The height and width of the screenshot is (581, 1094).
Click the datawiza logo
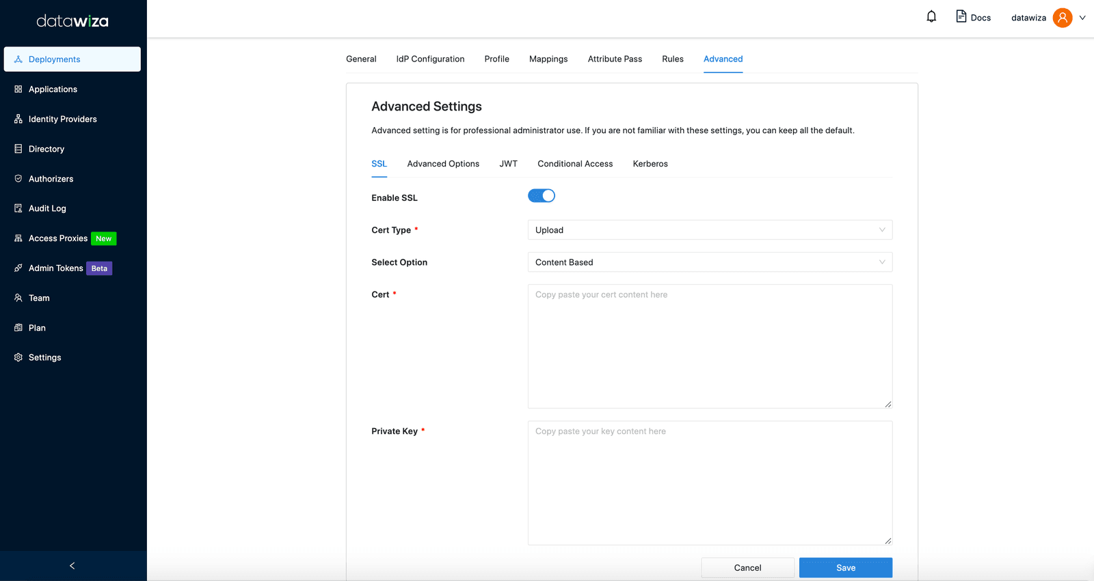(72, 21)
